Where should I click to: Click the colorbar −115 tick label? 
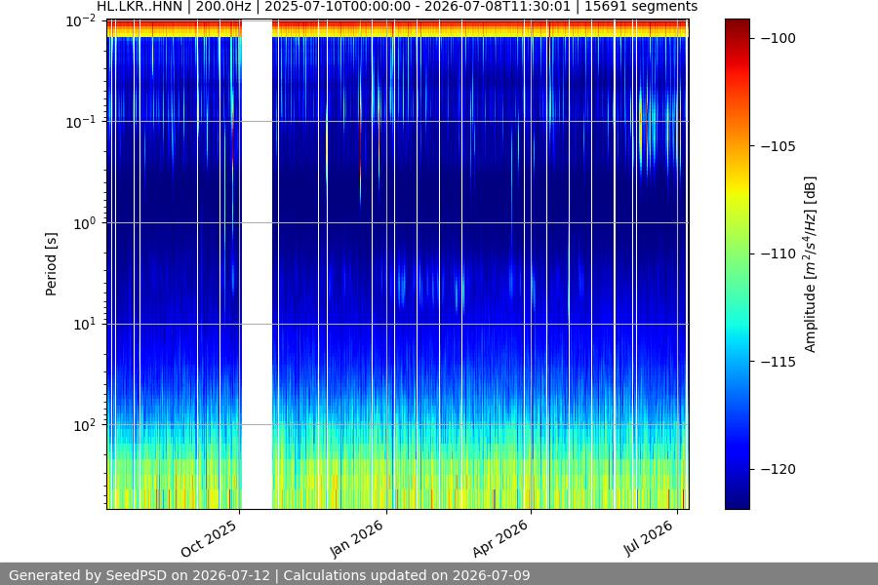[778, 362]
